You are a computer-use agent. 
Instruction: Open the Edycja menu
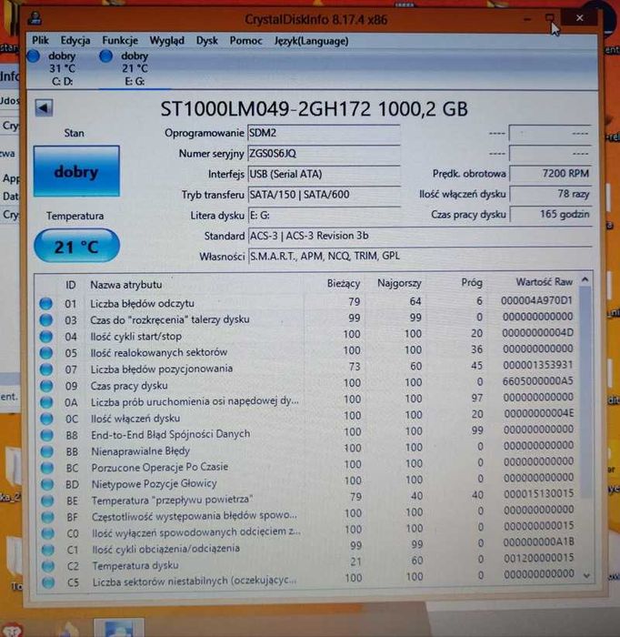coord(75,41)
